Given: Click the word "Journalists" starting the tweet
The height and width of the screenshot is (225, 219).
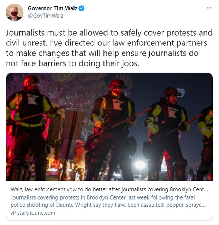Looking at the screenshot, I should [x=25, y=32].
